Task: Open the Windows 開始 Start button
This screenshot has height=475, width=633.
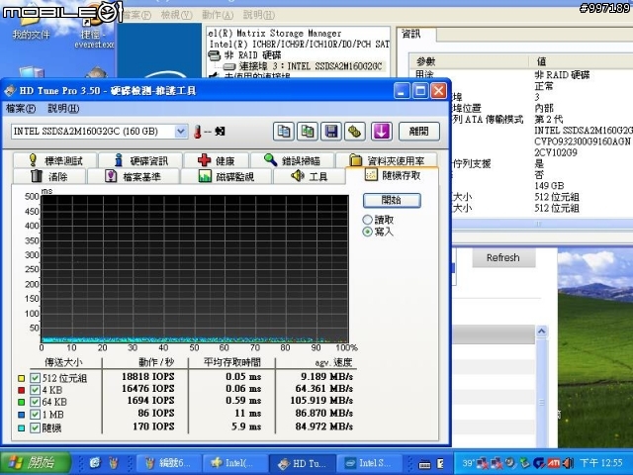Action: (x=36, y=463)
